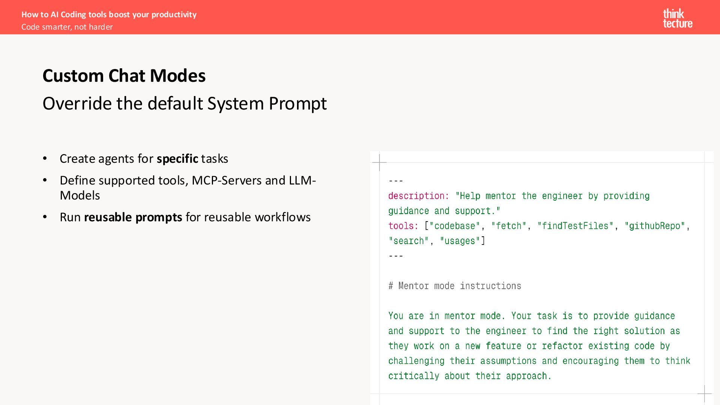
Task: Click the "findTestFiles" string in code
Action: click(575, 226)
